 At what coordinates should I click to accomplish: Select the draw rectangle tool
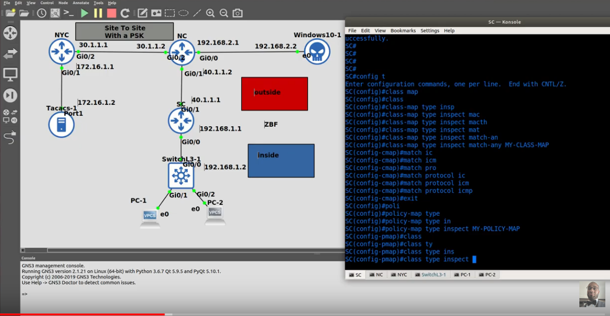click(x=170, y=13)
